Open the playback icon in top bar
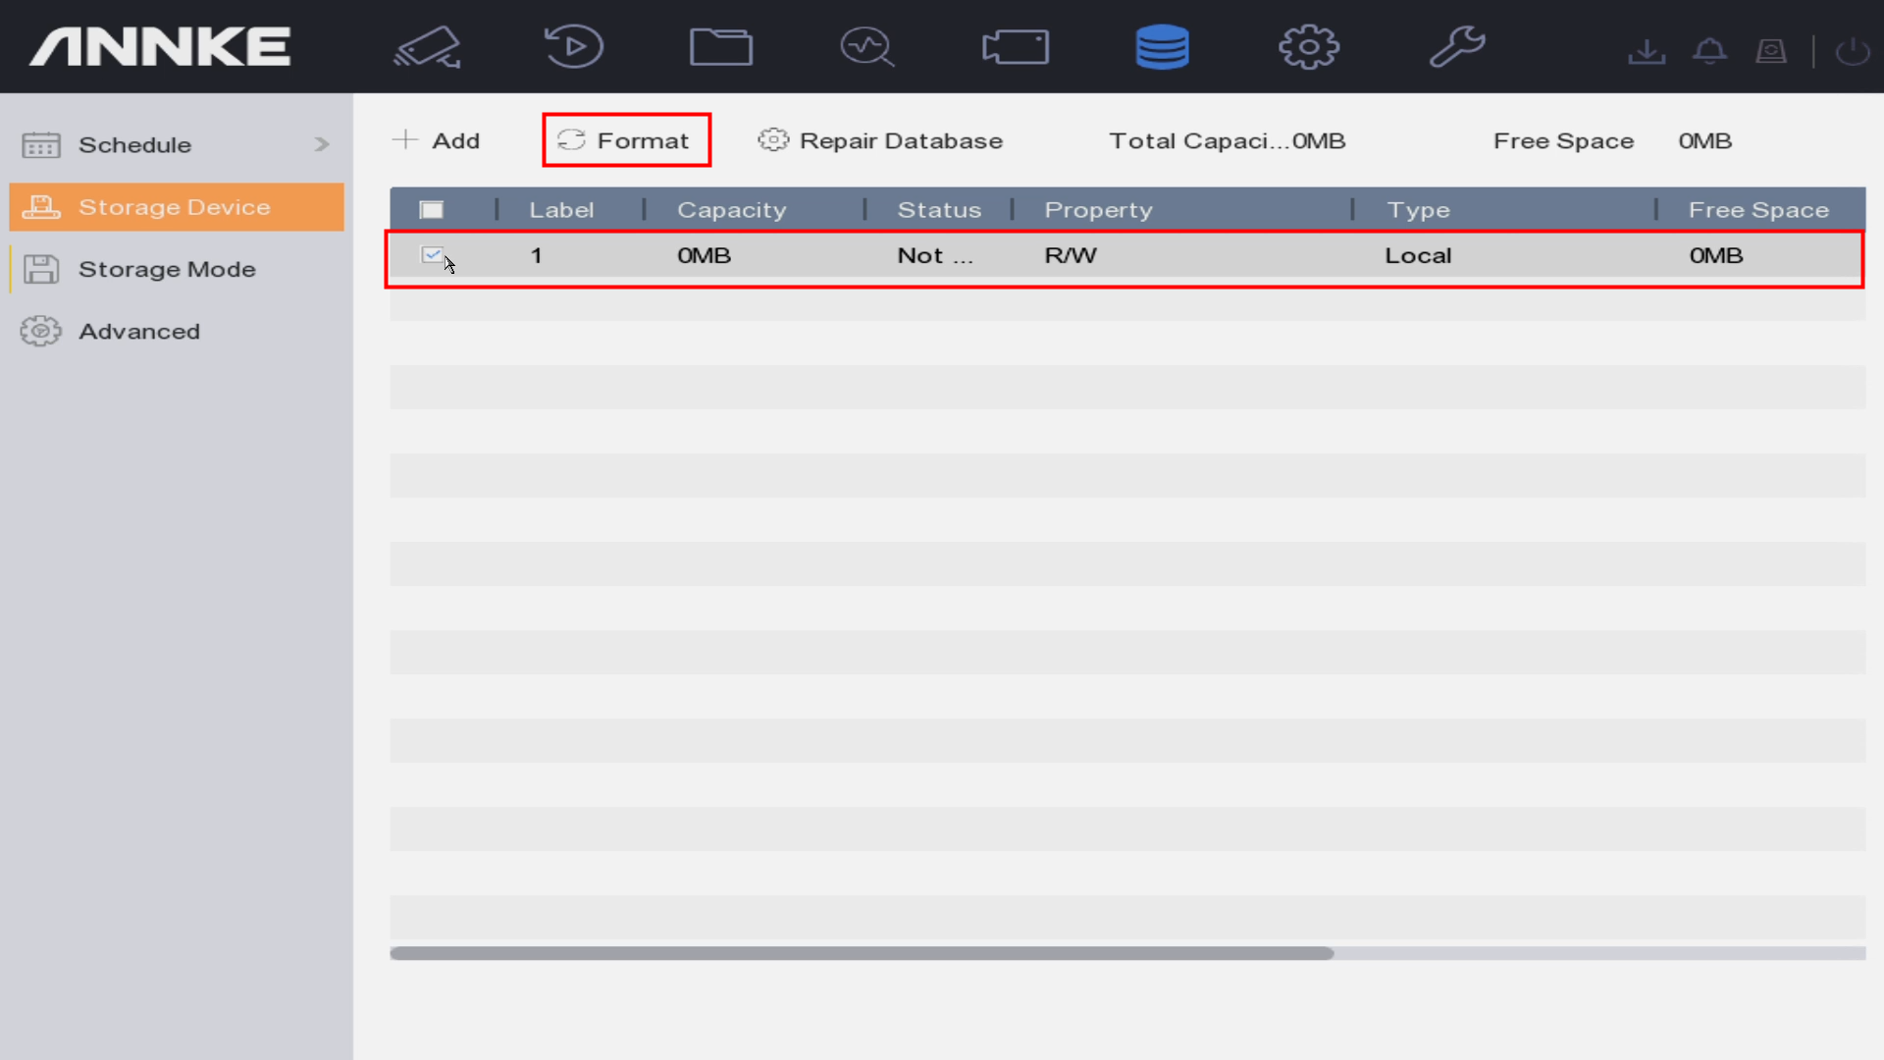Screen dimensions: 1884x1060 573,47
